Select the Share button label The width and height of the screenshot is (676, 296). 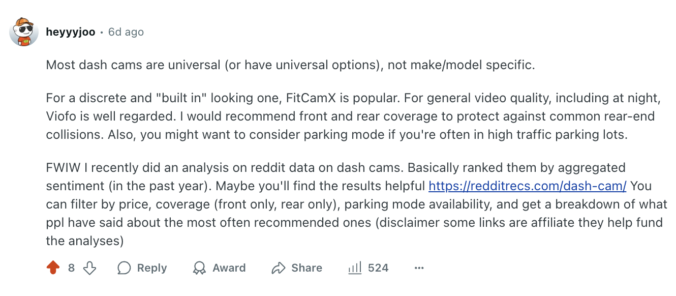click(x=306, y=268)
